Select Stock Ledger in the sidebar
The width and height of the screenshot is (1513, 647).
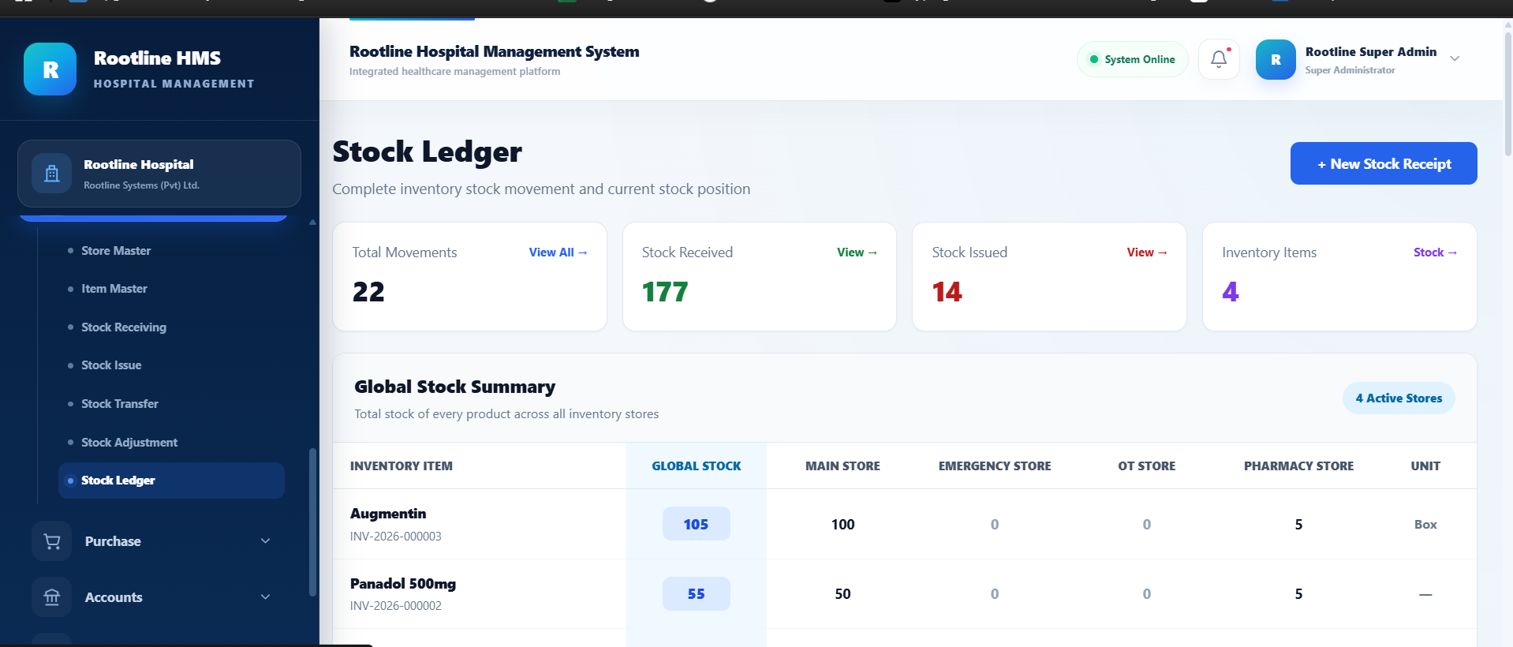point(171,481)
